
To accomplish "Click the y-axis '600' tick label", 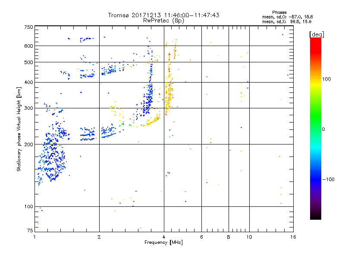I will [28, 46].
